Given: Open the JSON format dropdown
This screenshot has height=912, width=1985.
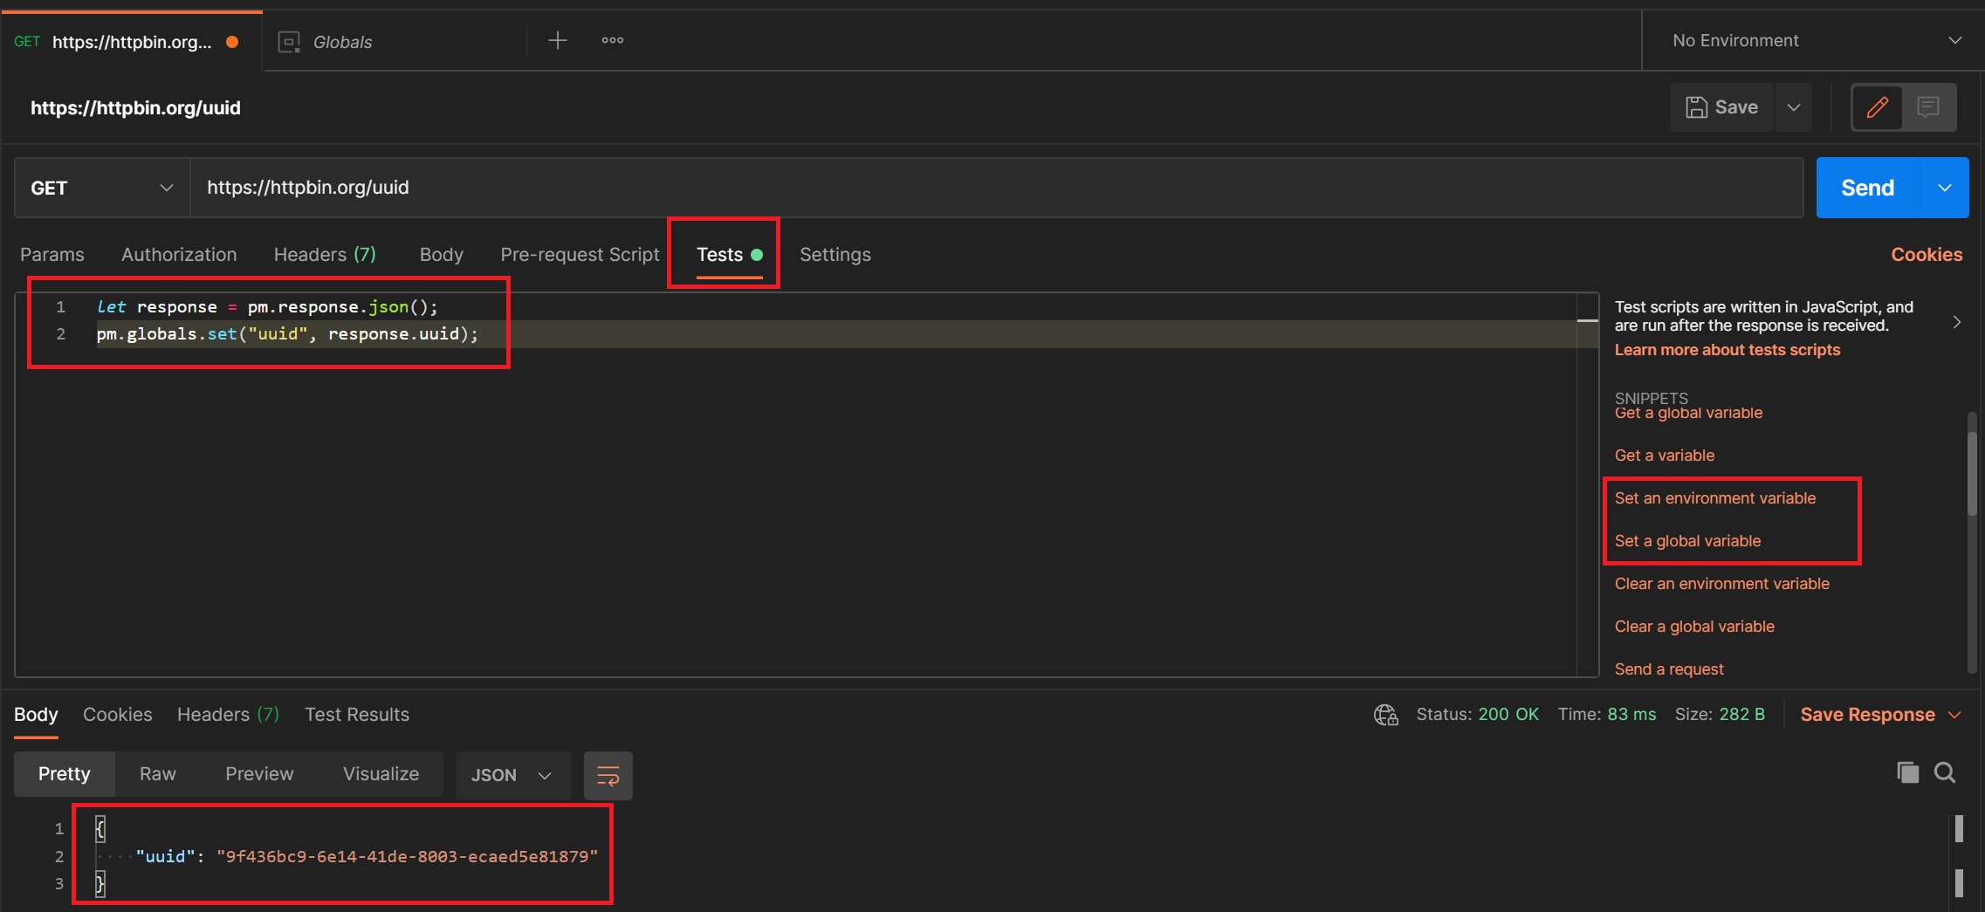Looking at the screenshot, I should (512, 775).
